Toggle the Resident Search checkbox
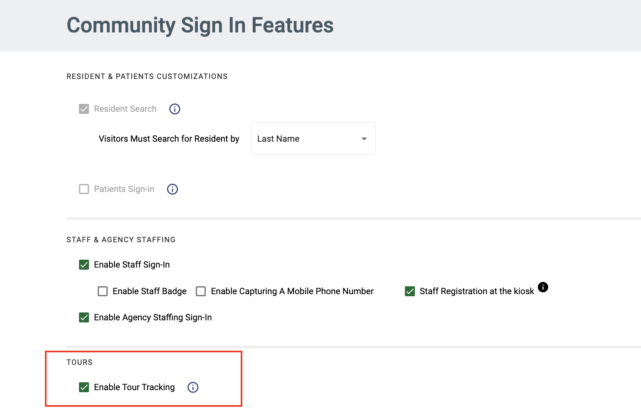The image size is (641, 413). [x=84, y=109]
